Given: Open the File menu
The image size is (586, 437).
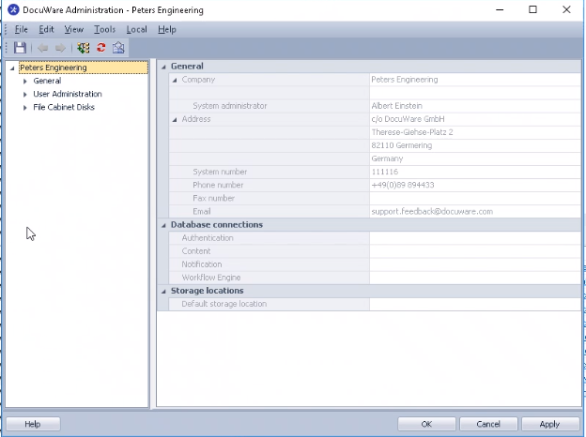Looking at the screenshot, I should (21, 29).
